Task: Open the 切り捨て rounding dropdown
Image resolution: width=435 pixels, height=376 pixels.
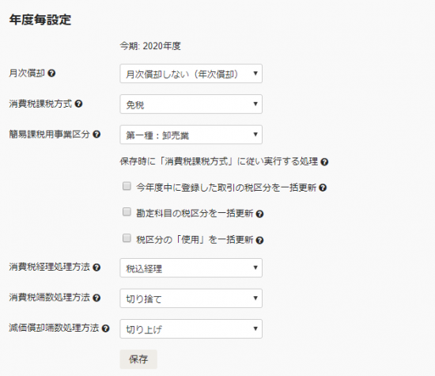Action: (x=191, y=298)
